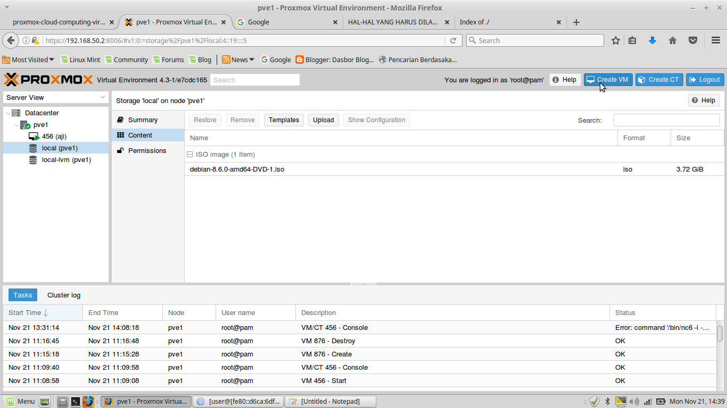Click the Proxmox logo
This screenshot has width=727, height=408.
[x=48, y=80]
